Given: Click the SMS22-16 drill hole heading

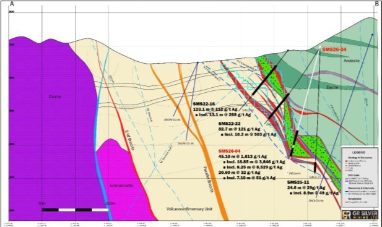Looking at the screenshot, I should (x=203, y=104).
